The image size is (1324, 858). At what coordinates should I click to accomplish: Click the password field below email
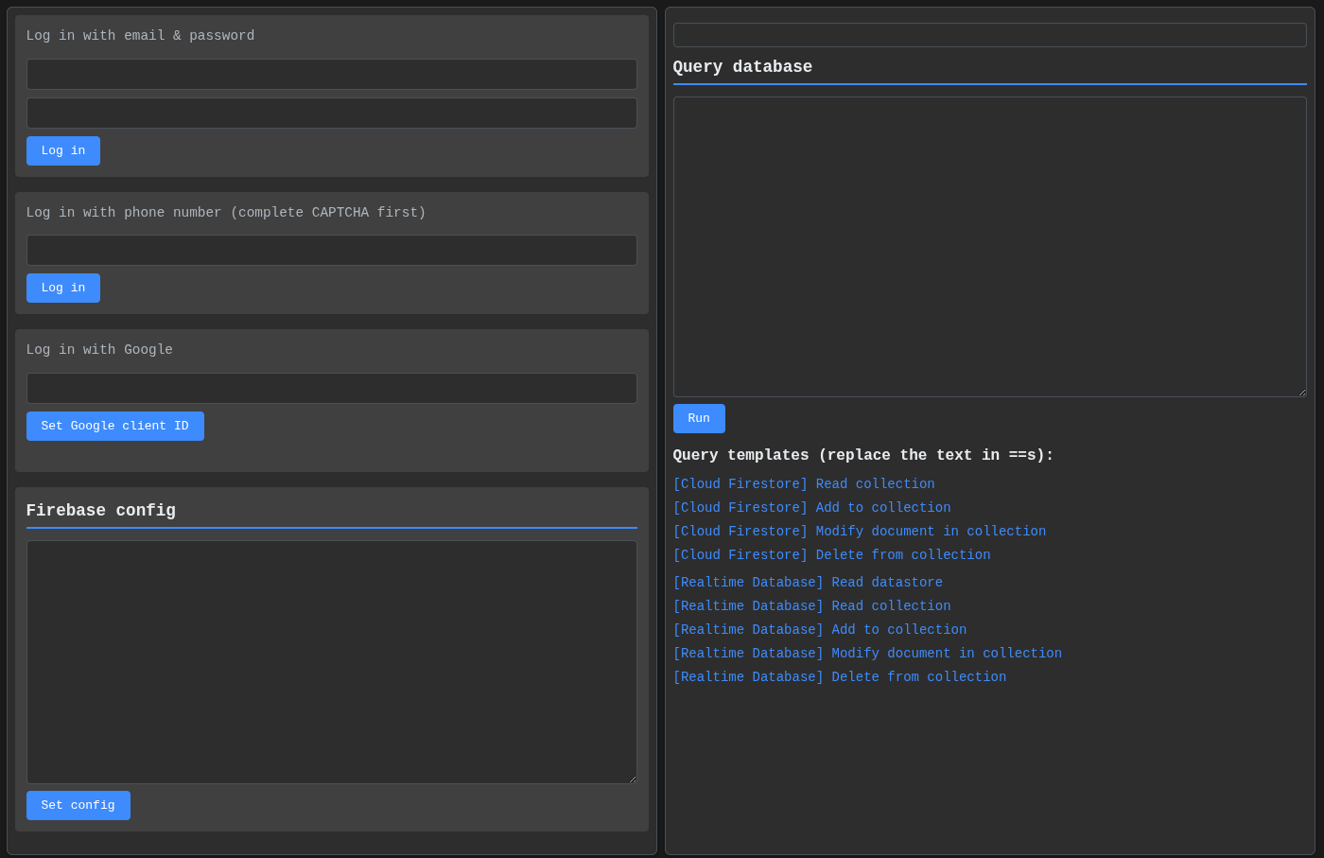click(331, 113)
